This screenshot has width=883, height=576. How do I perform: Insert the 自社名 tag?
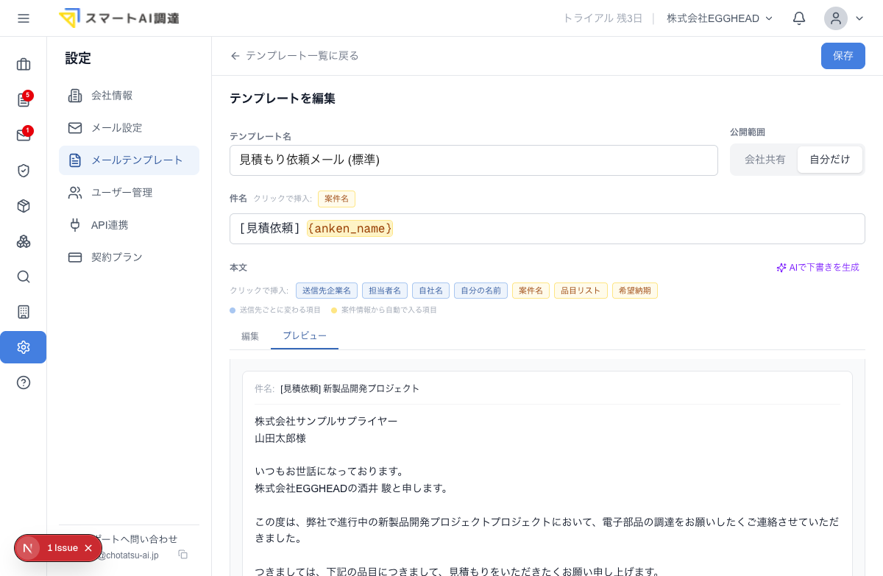(430, 291)
